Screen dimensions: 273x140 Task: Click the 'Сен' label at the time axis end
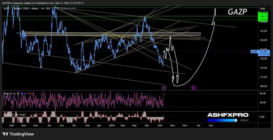point(211,125)
